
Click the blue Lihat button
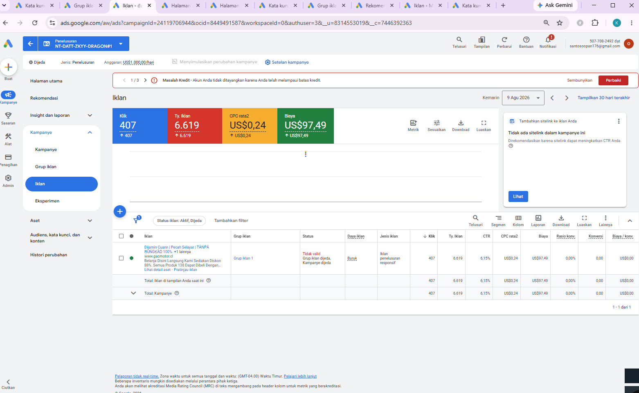coord(518,197)
